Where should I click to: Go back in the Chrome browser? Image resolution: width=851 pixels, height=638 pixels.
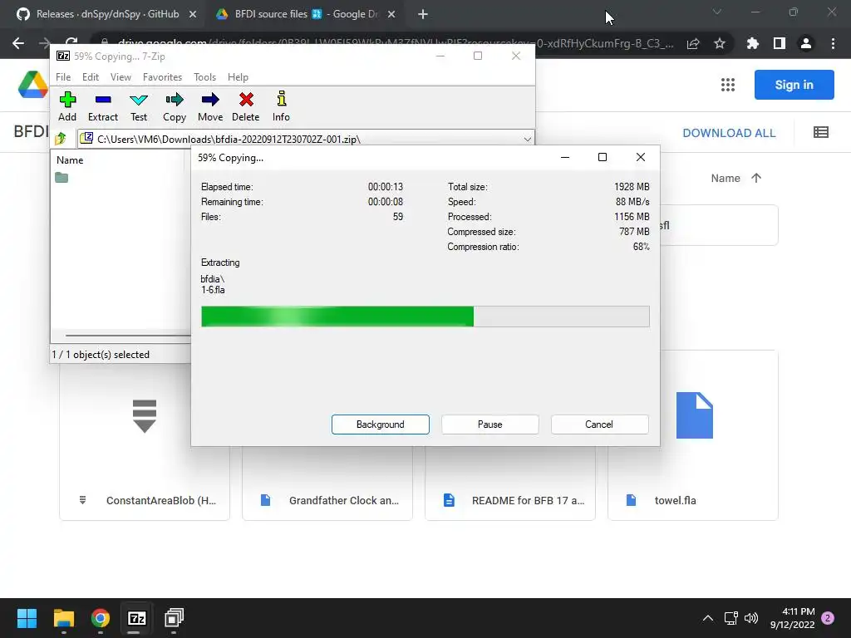coord(18,43)
